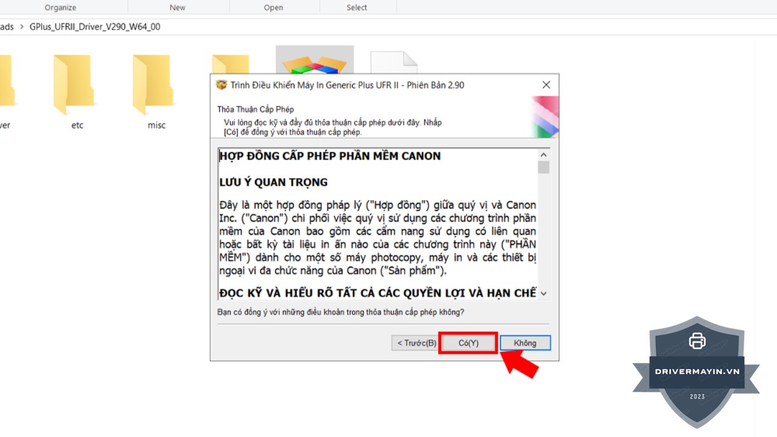Click the installer box icon in the dialog title bar
This screenshot has height=437, width=777.
click(222, 85)
